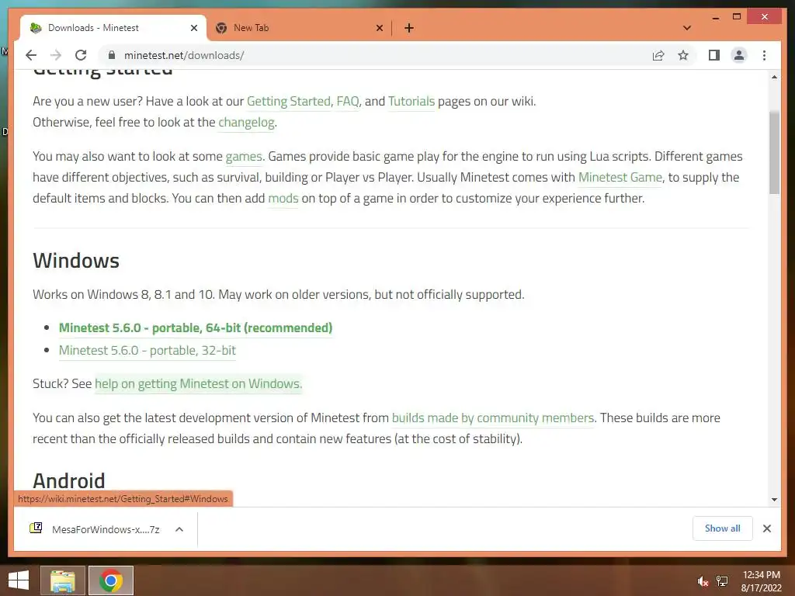Expand the tab search dropdown arrow
Image resolution: width=795 pixels, height=596 pixels.
point(687,28)
